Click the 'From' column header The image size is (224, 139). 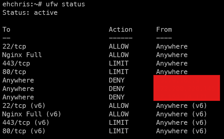(x=164, y=30)
